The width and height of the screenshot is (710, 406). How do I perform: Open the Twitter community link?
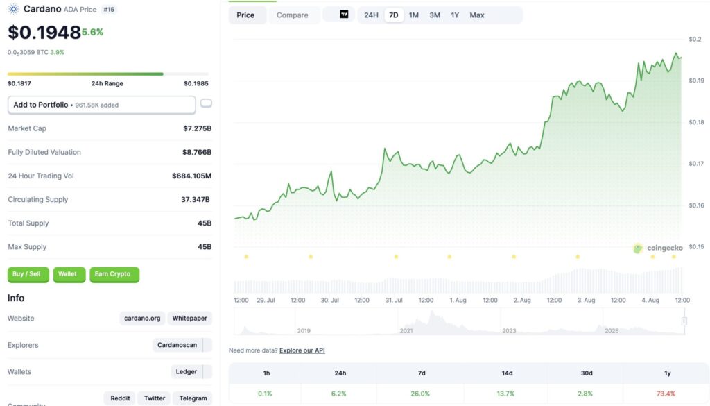155,398
